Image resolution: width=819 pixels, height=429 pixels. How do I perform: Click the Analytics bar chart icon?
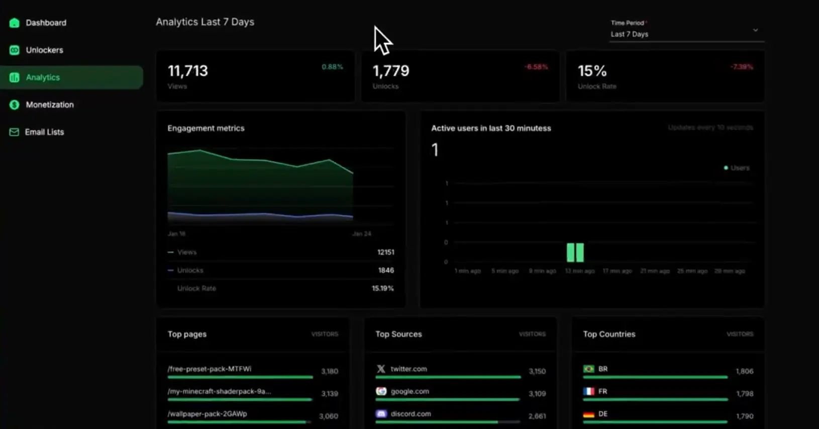[x=14, y=77]
